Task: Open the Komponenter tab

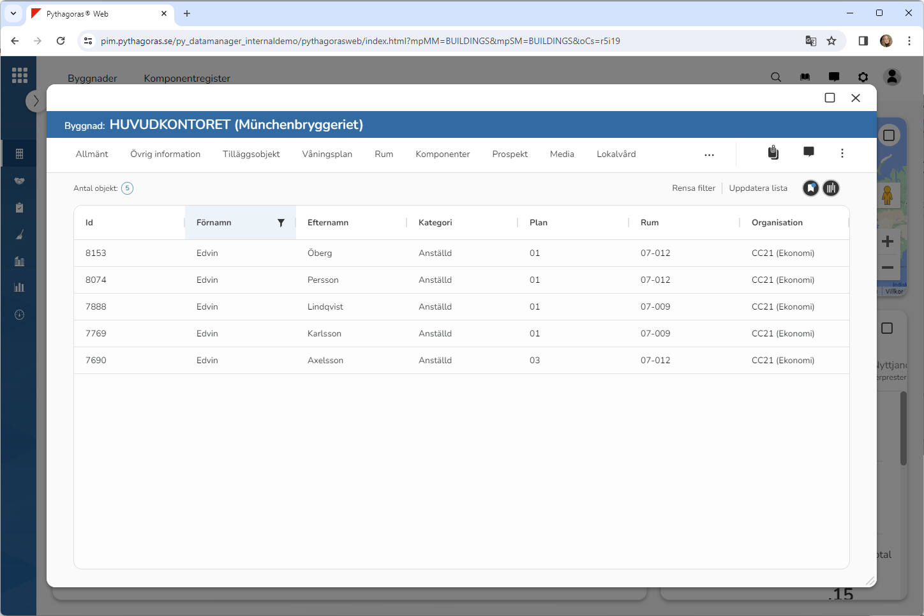Action: coord(442,154)
